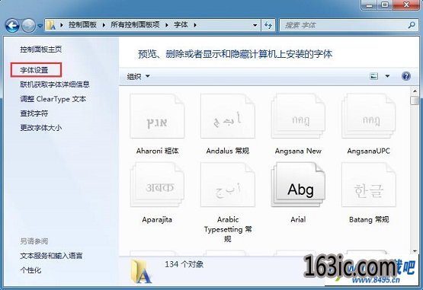The width and height of the screenshot is (423, 290).
Task: Click the Batang 常规 label
Action: [369, 220]
